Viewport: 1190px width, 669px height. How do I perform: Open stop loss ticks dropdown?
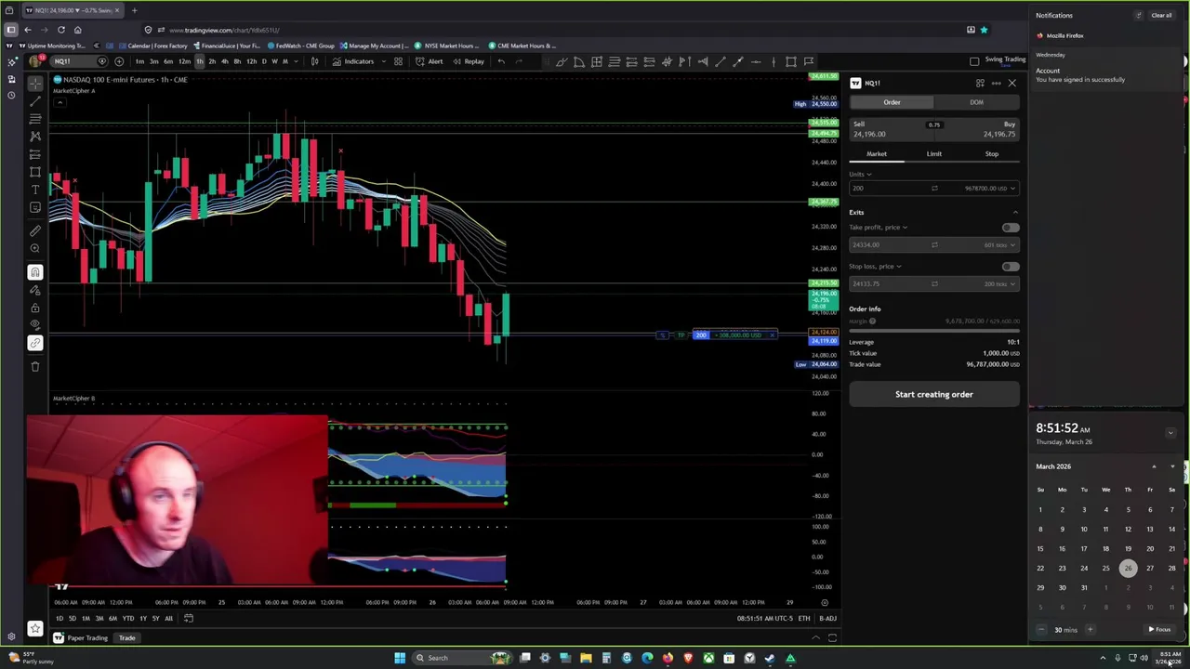pos(999,283)
